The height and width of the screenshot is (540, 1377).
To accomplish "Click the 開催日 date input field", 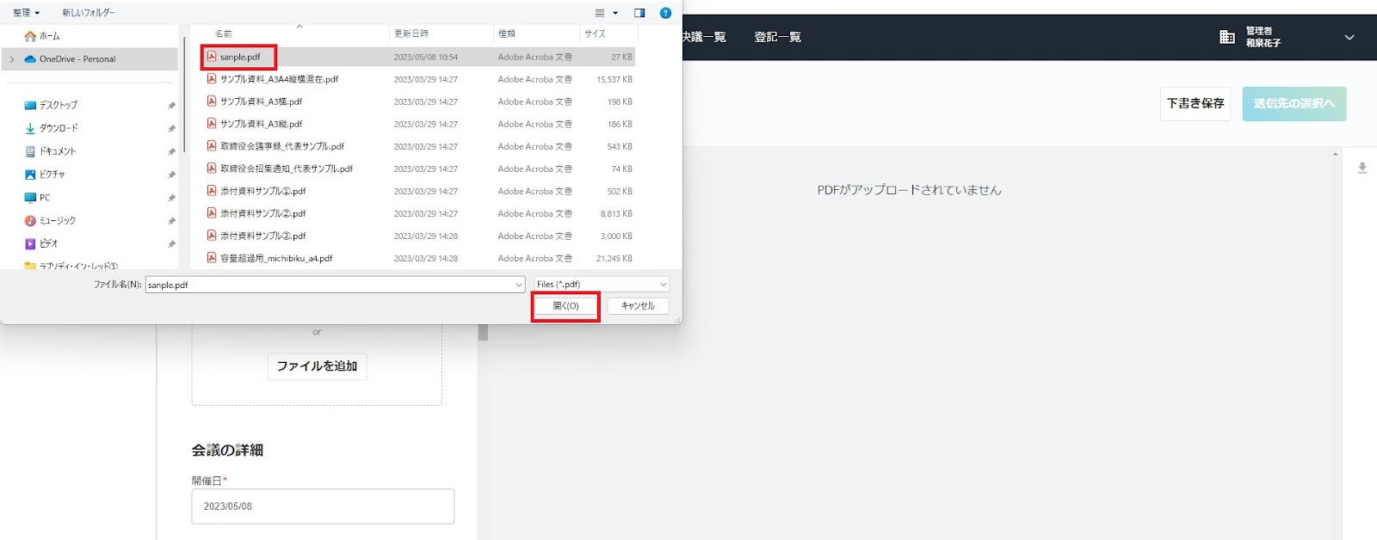I will tap(323, 506).
